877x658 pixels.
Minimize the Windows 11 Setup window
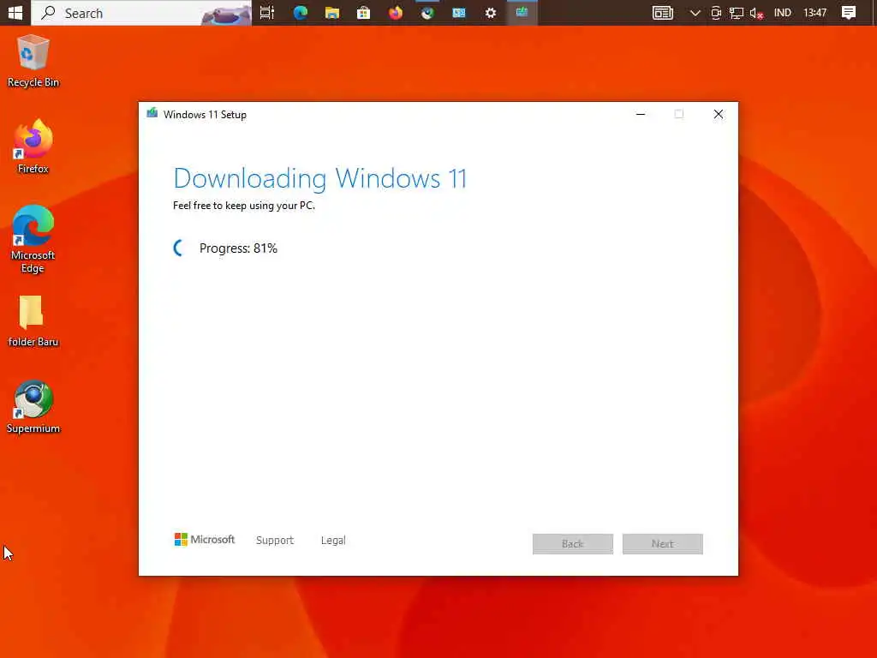(x=641, y=114)
